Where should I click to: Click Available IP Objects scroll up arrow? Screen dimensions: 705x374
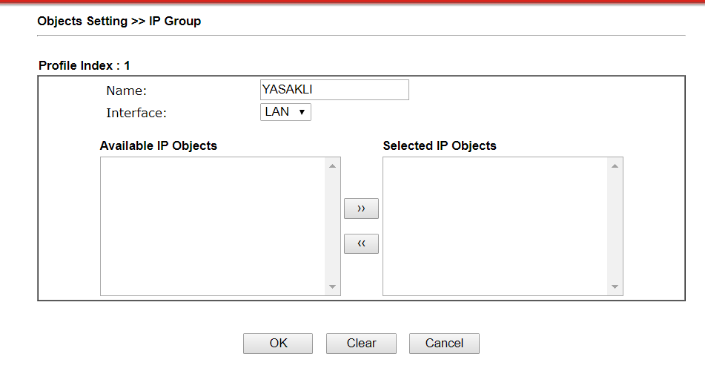point(332,165)
